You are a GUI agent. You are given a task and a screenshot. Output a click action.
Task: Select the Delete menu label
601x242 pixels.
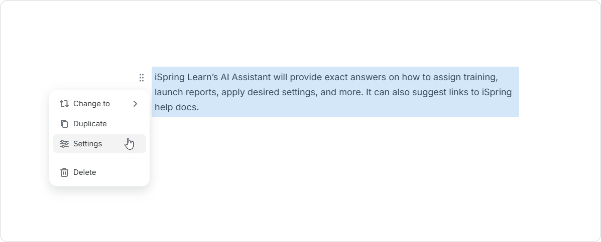coord(84,172)
